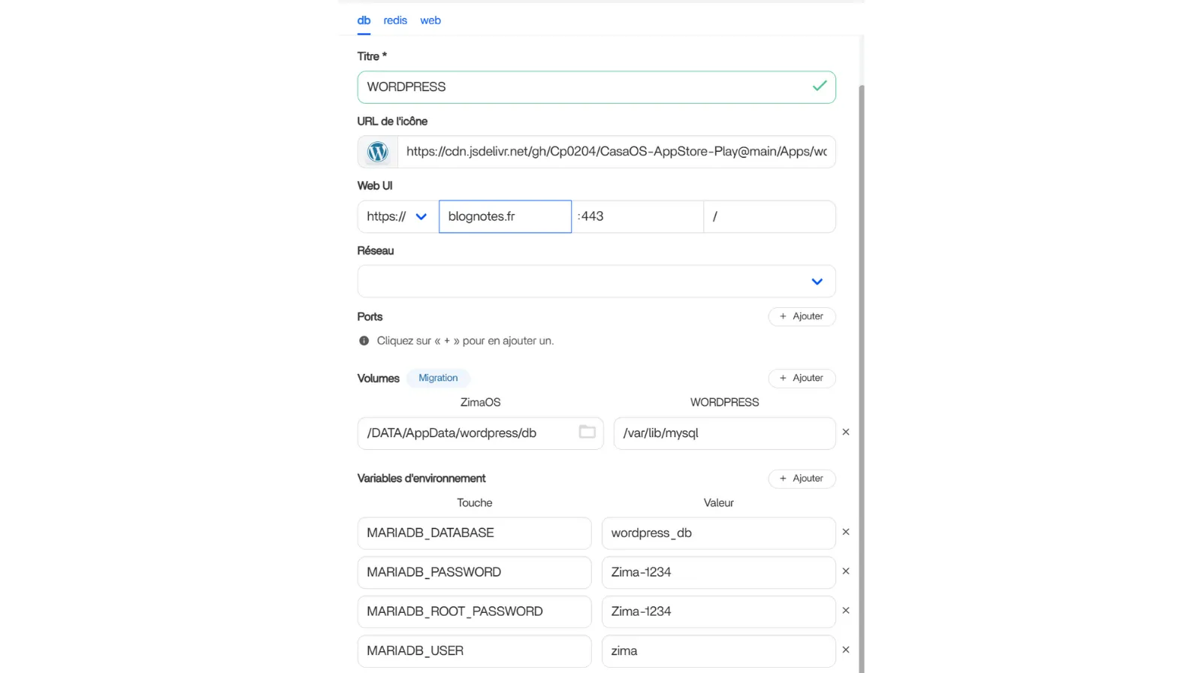Select the db tab
This screenshot has width=1202, height=673.
(x=364, y=20)
